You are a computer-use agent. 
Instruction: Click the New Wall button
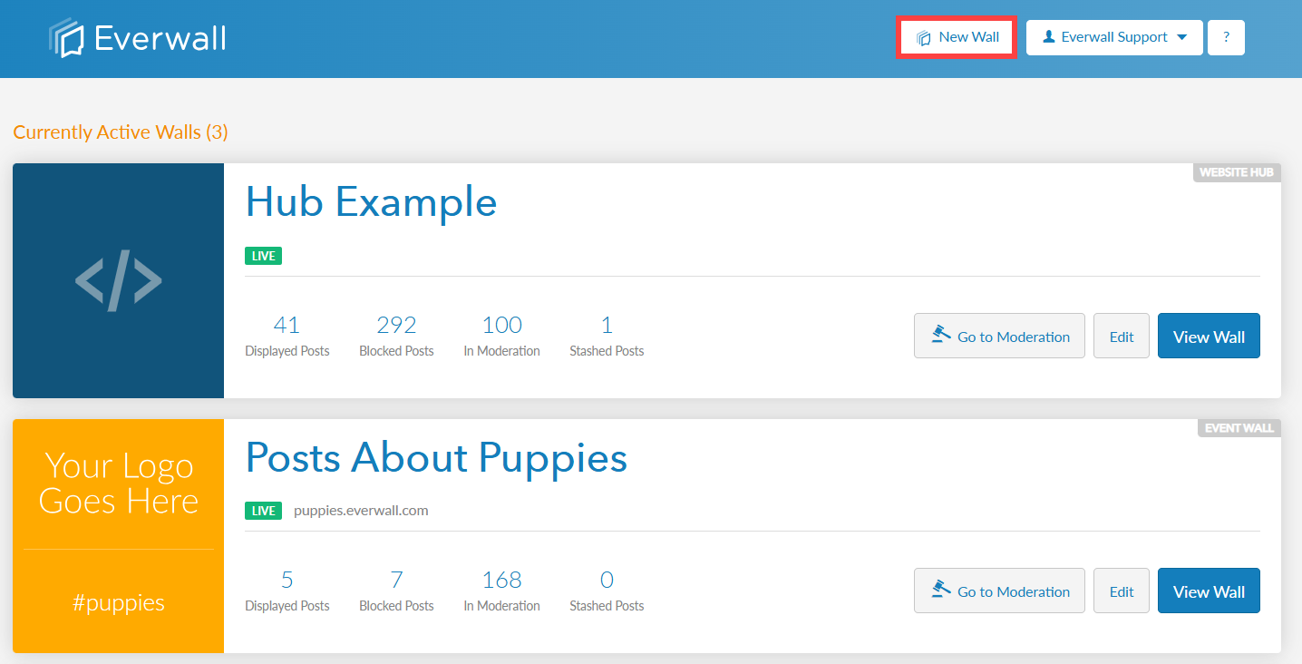click(x=957, y=37)
